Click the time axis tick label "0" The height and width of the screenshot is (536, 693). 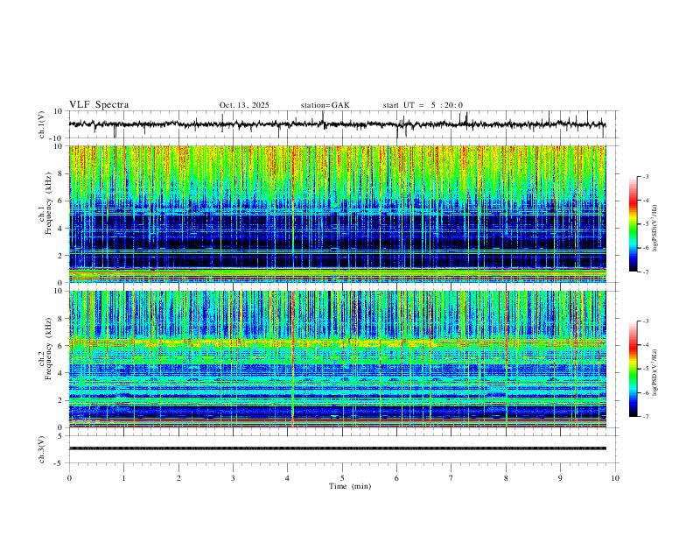[x=69, y=478]
